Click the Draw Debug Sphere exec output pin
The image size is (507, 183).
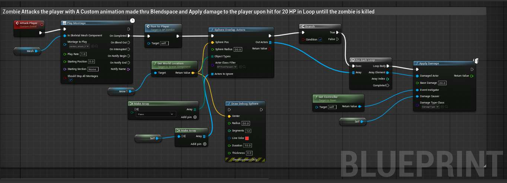click(x=261, y=110)
